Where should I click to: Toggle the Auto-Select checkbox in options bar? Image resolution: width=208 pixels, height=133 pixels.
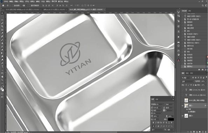click(x=13, y=6)
